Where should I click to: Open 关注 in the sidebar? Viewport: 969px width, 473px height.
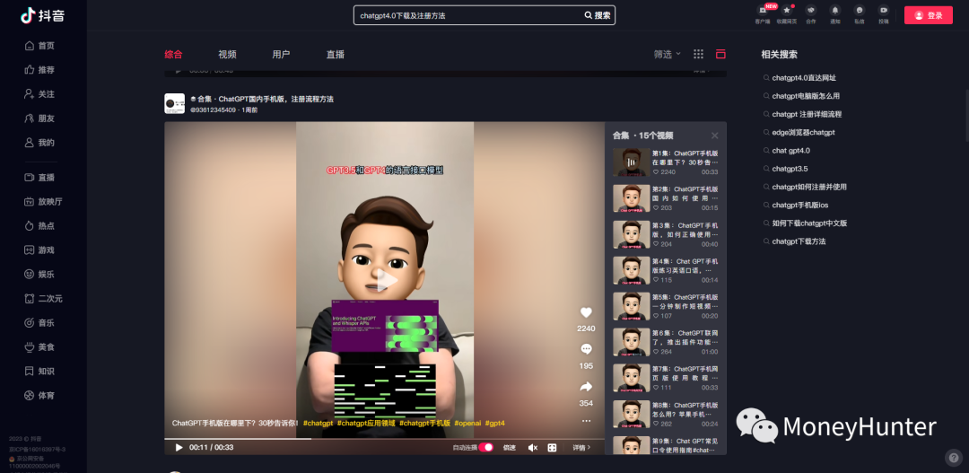[39, 94]
